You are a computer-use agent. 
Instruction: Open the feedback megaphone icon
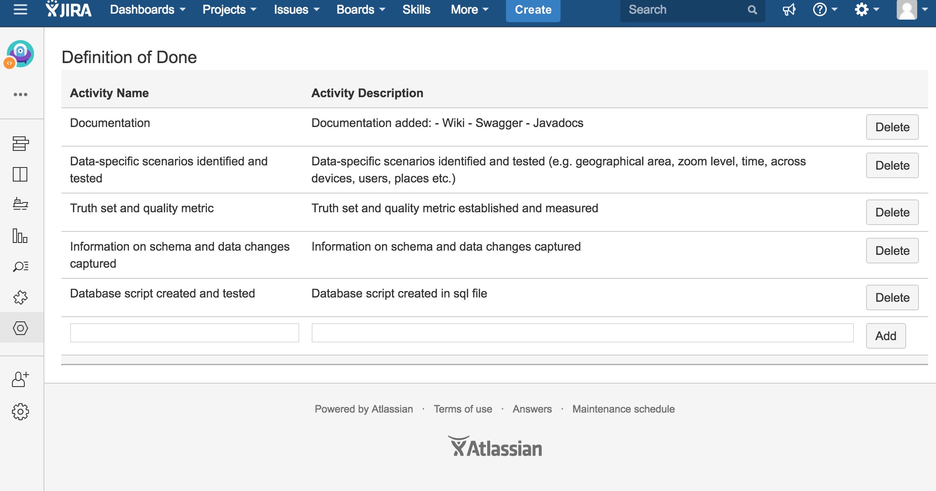(x=789, y=10)
